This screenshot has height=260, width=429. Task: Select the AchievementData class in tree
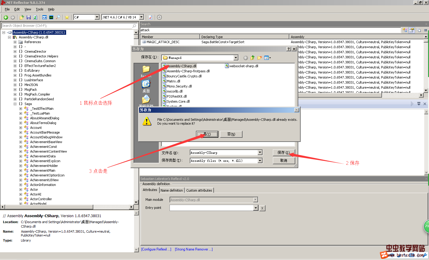(43, 156)
